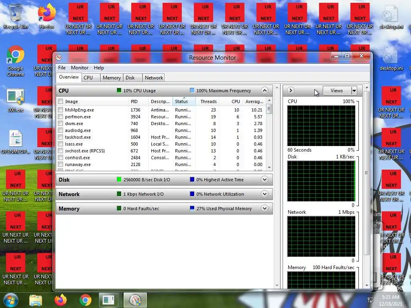Switch to the CPU tab
This screenshot has width=411, height=308.
click(91, 77)
